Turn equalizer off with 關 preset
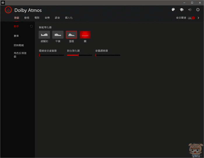204x158 pixels. click(x=85, y=35)
